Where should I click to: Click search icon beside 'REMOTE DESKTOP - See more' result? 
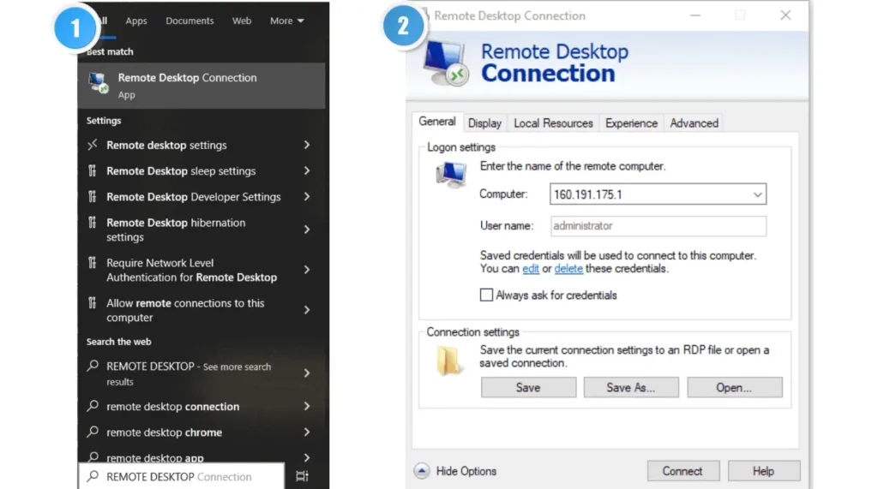[x=93, y=366]
